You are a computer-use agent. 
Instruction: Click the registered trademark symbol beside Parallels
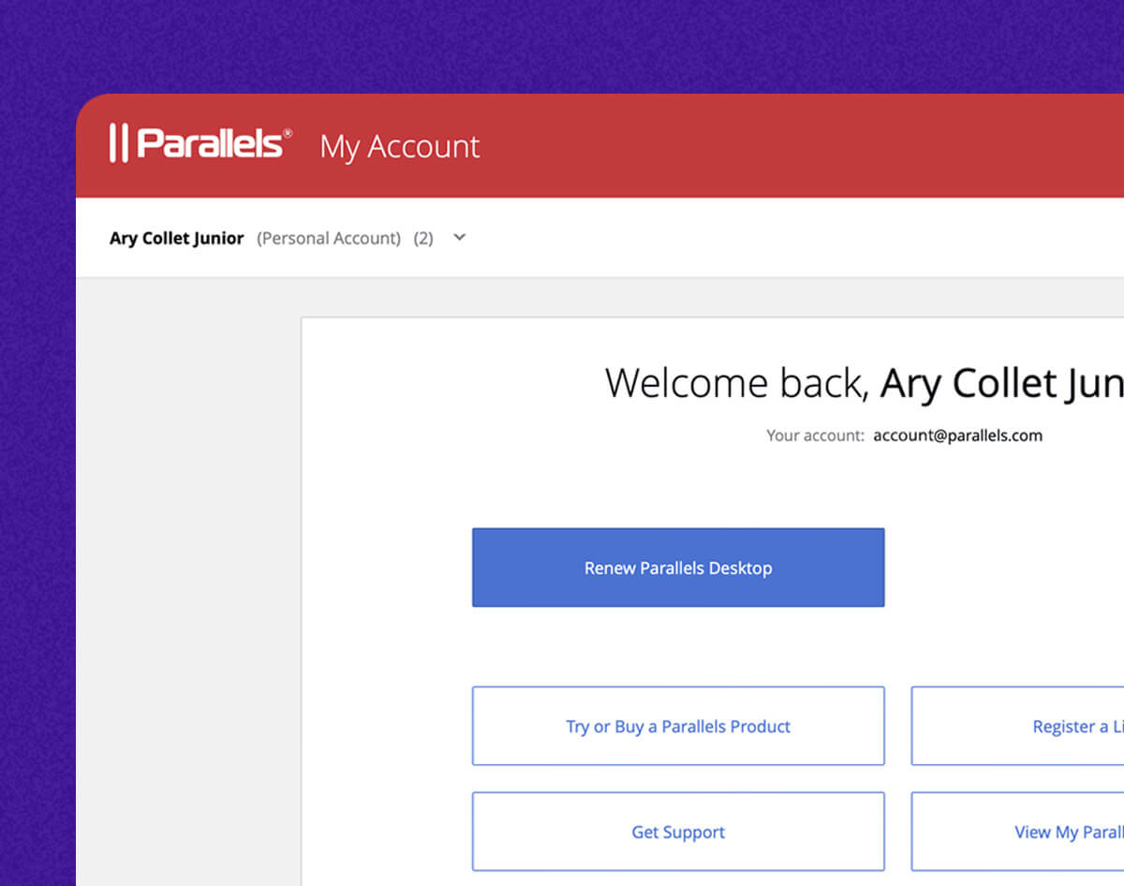coord(288,133)
